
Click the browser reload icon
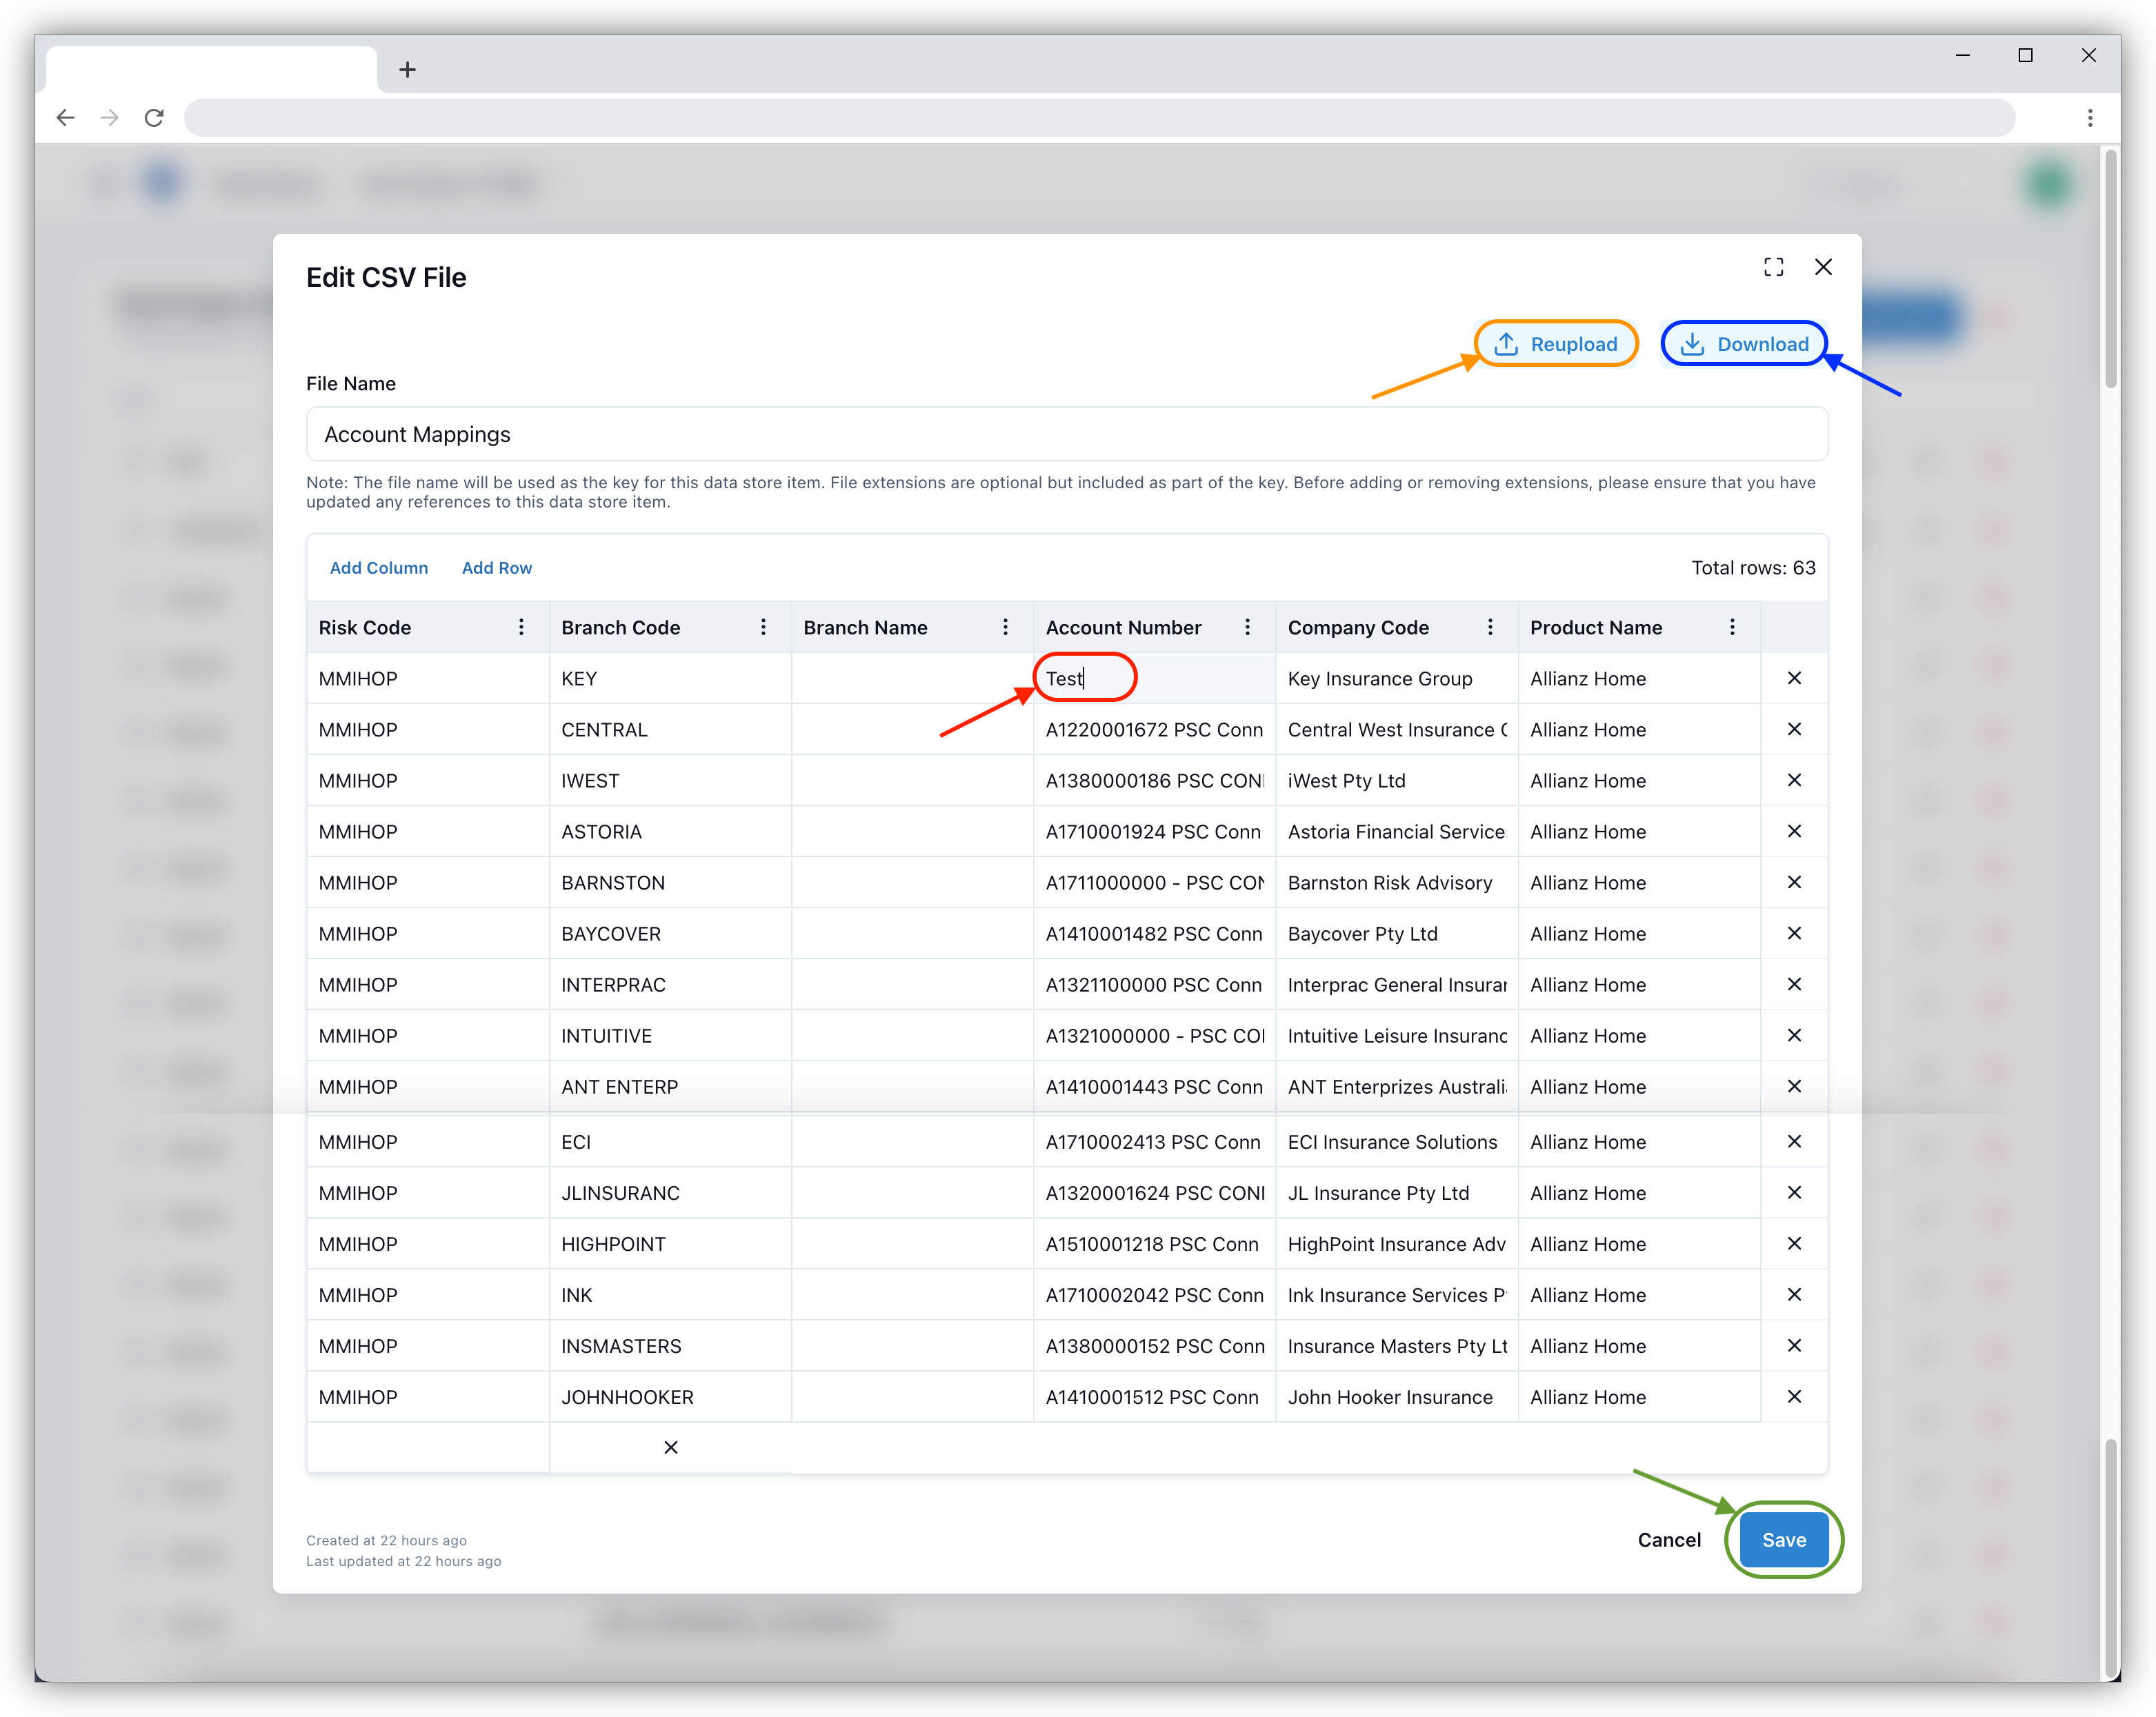(x=154, y=118)
